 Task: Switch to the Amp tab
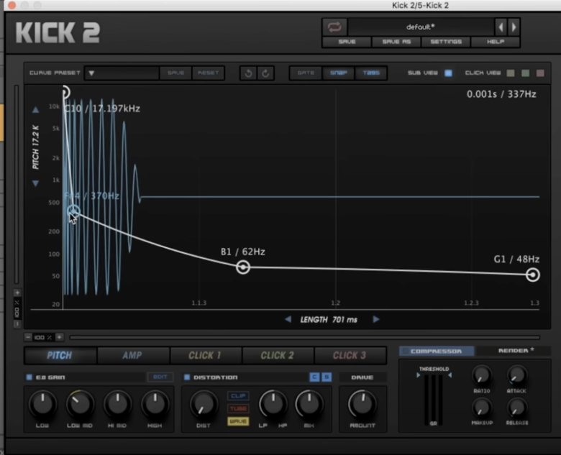132,355
